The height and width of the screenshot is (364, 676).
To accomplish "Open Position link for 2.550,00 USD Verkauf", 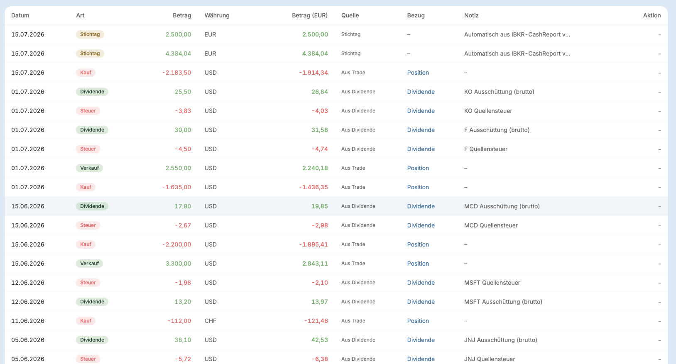I will pyautogui.click(x=418, y=168).
